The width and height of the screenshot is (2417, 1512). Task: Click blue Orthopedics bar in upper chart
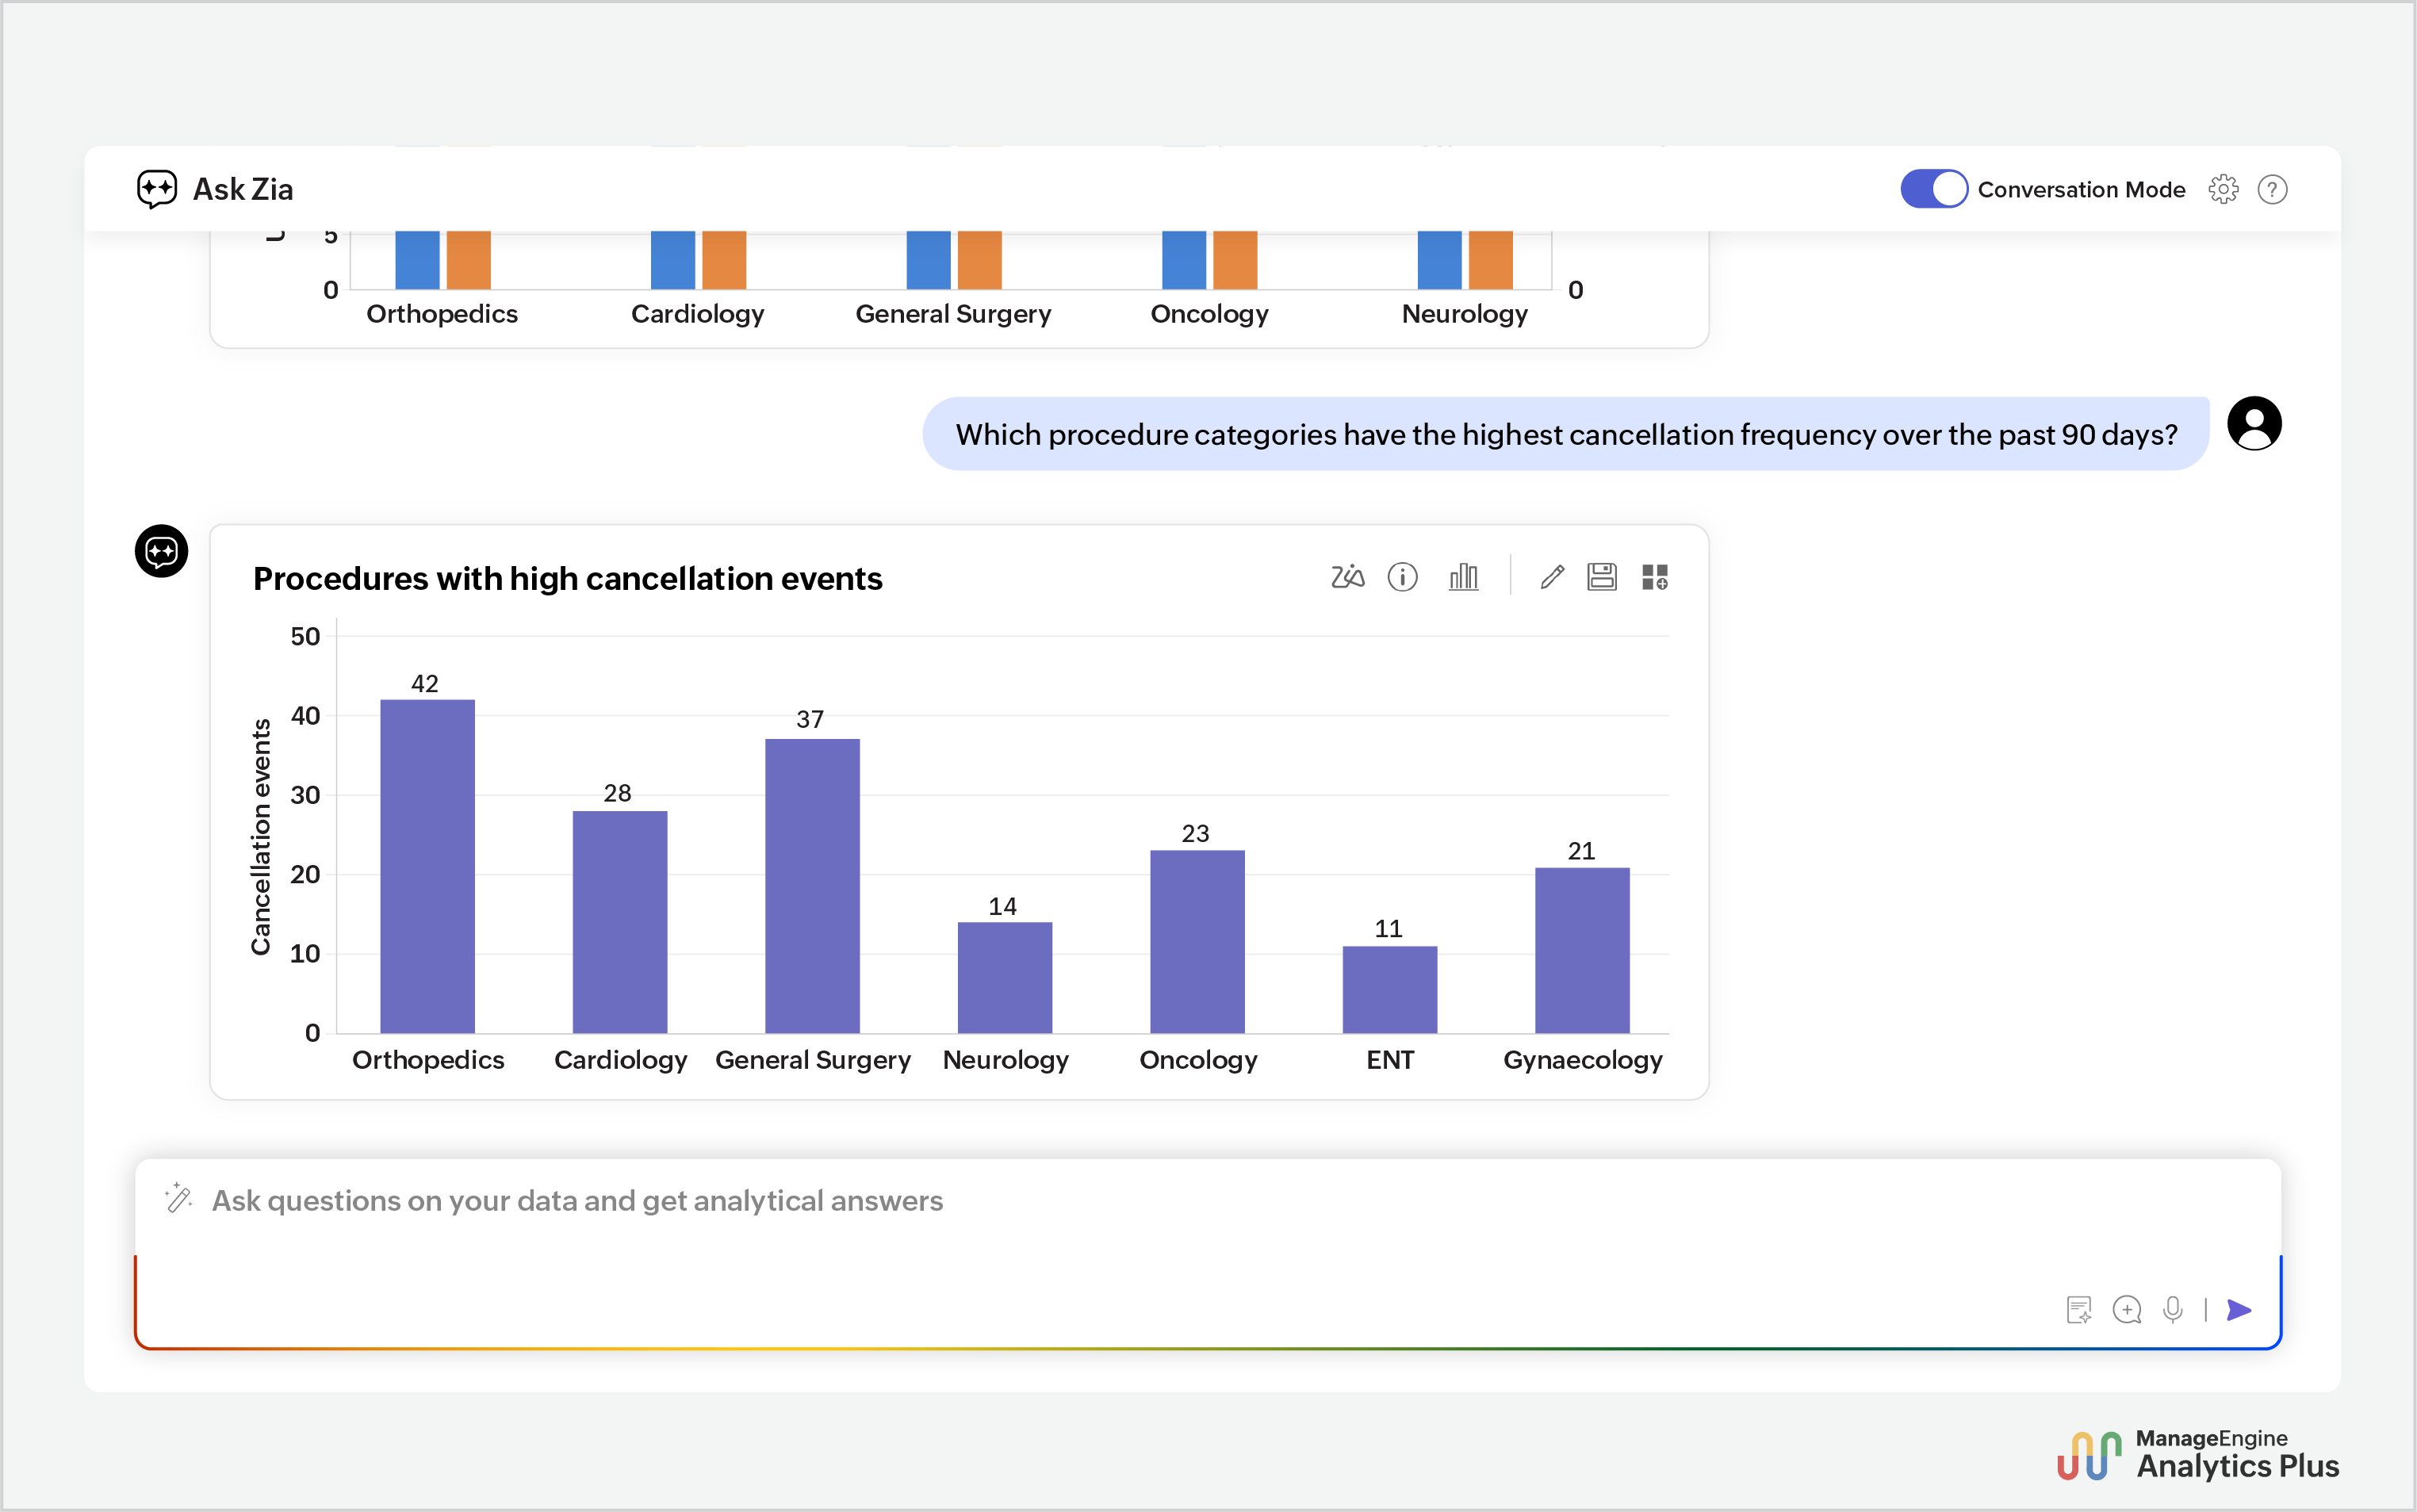[417, 260]
